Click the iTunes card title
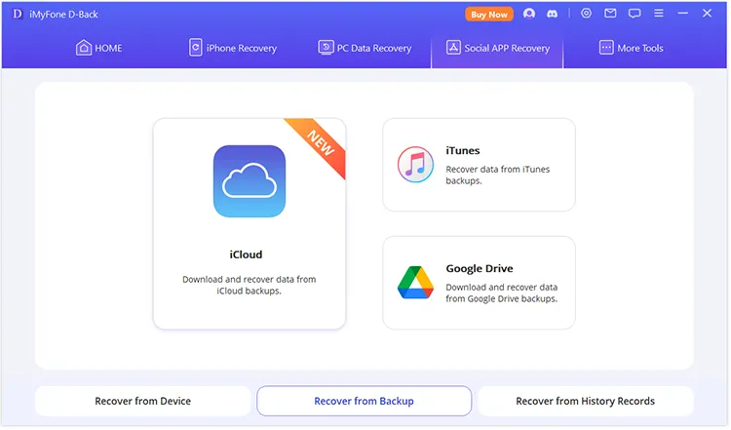 point(462,150)
